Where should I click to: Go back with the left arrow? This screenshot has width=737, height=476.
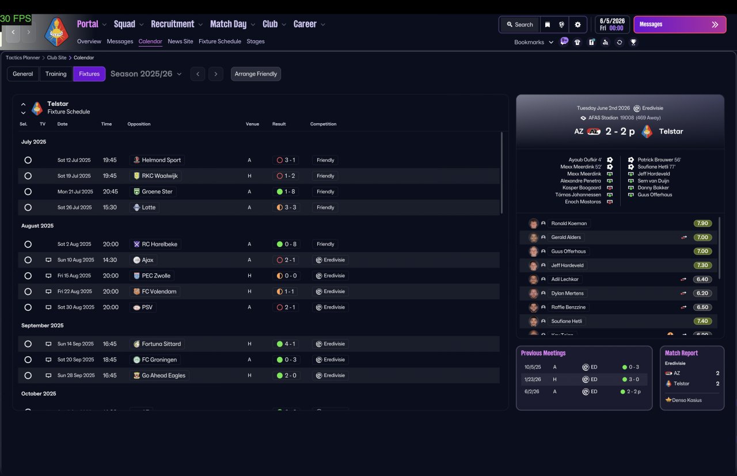tap(13, 32)
